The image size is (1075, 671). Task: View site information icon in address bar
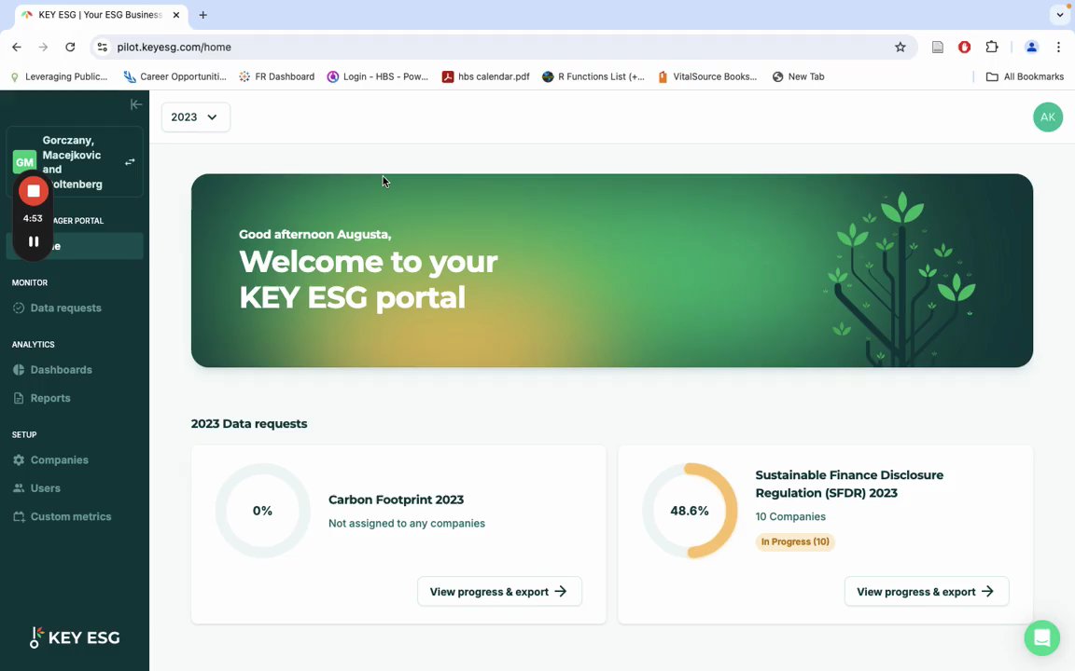(102, 48)
